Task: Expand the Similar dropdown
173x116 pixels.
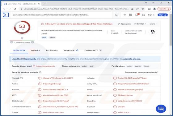Action: click(x=140, y=24)
